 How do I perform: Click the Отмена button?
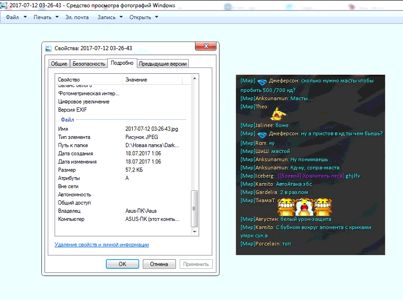(159, 264)
